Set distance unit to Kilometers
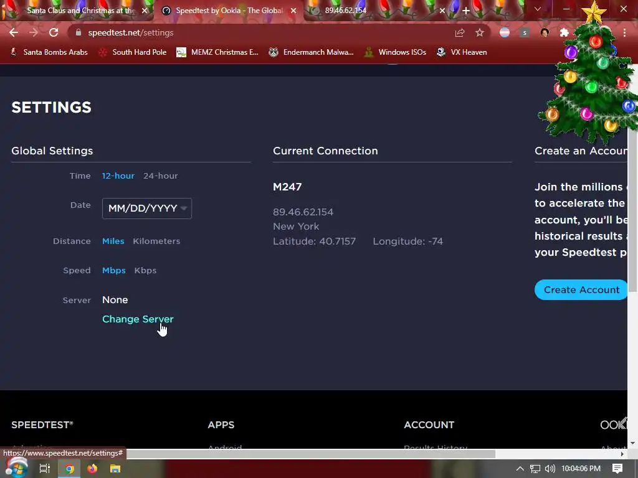The width and height of the screenshot is (638, 478). tap(156, 241)
